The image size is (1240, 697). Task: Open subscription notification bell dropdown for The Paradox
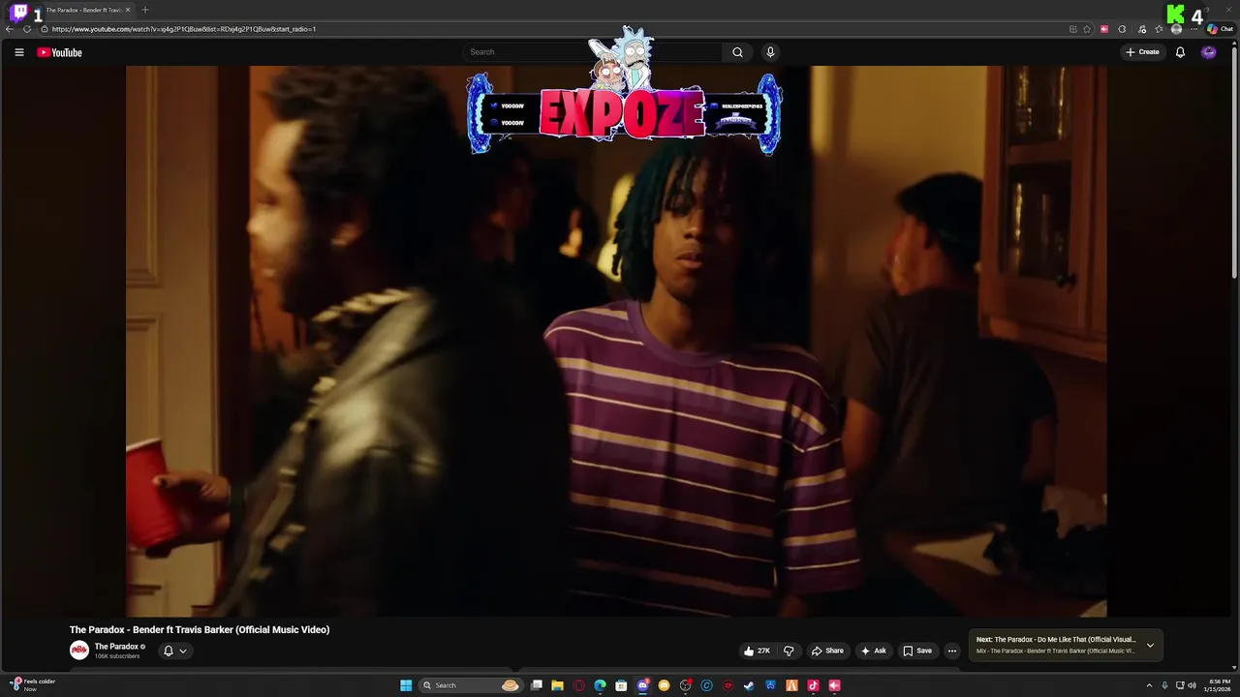tap(174, 651)
